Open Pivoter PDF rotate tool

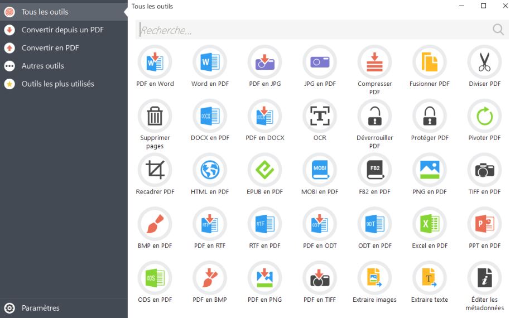click(484, 116)
